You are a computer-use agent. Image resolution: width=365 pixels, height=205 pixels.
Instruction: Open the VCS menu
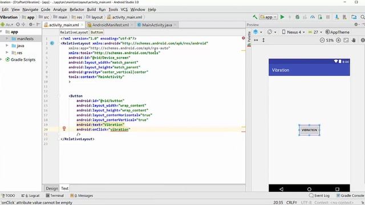click(x=124, y=10)
